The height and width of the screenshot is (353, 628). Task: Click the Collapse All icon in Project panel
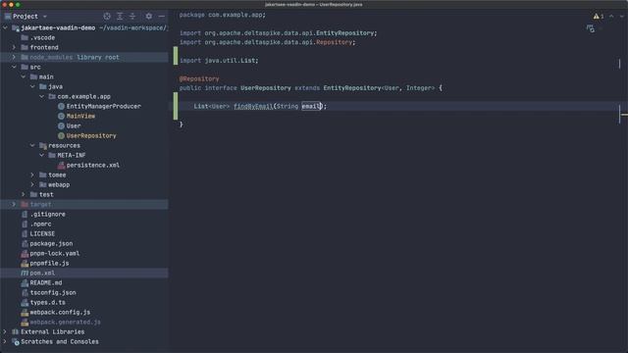[132, 16]
